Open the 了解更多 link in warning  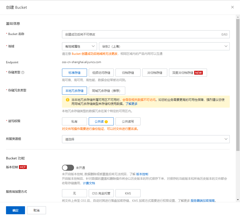click(x=131, y=104)
